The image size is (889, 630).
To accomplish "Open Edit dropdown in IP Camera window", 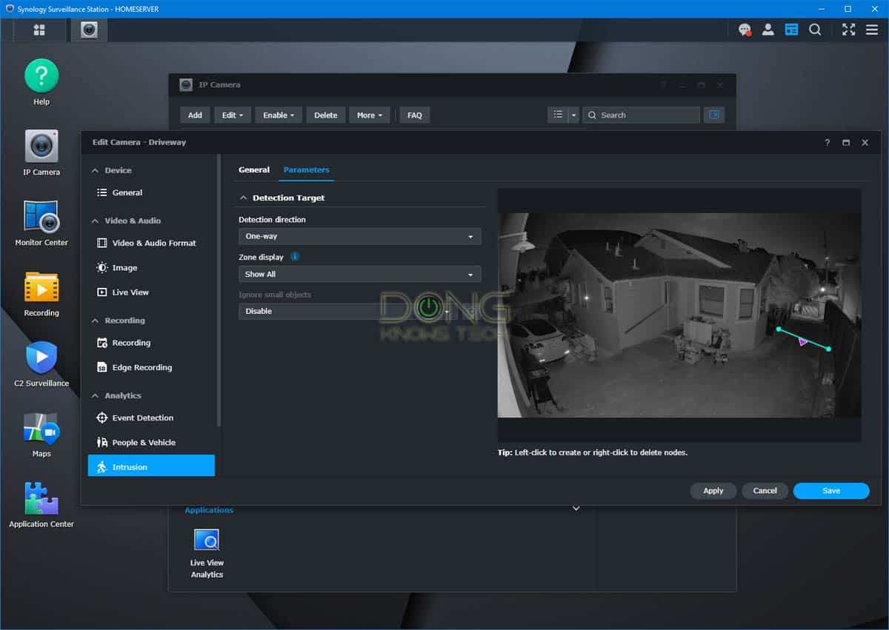I will [232, 115].
